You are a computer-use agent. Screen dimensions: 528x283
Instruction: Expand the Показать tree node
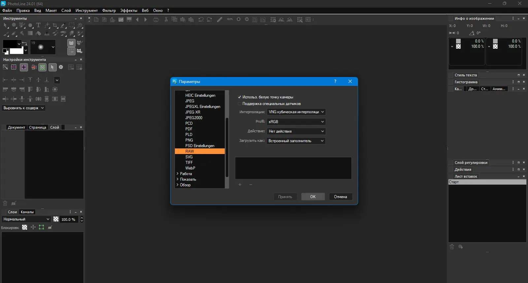pyautogui.click(x=178, y=179)
